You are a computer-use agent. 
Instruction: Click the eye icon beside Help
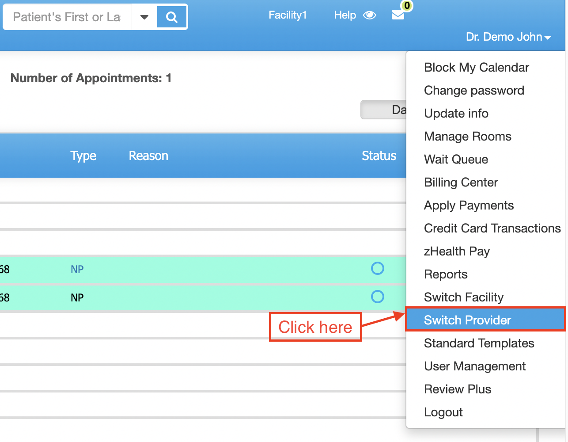click(370, 15)
